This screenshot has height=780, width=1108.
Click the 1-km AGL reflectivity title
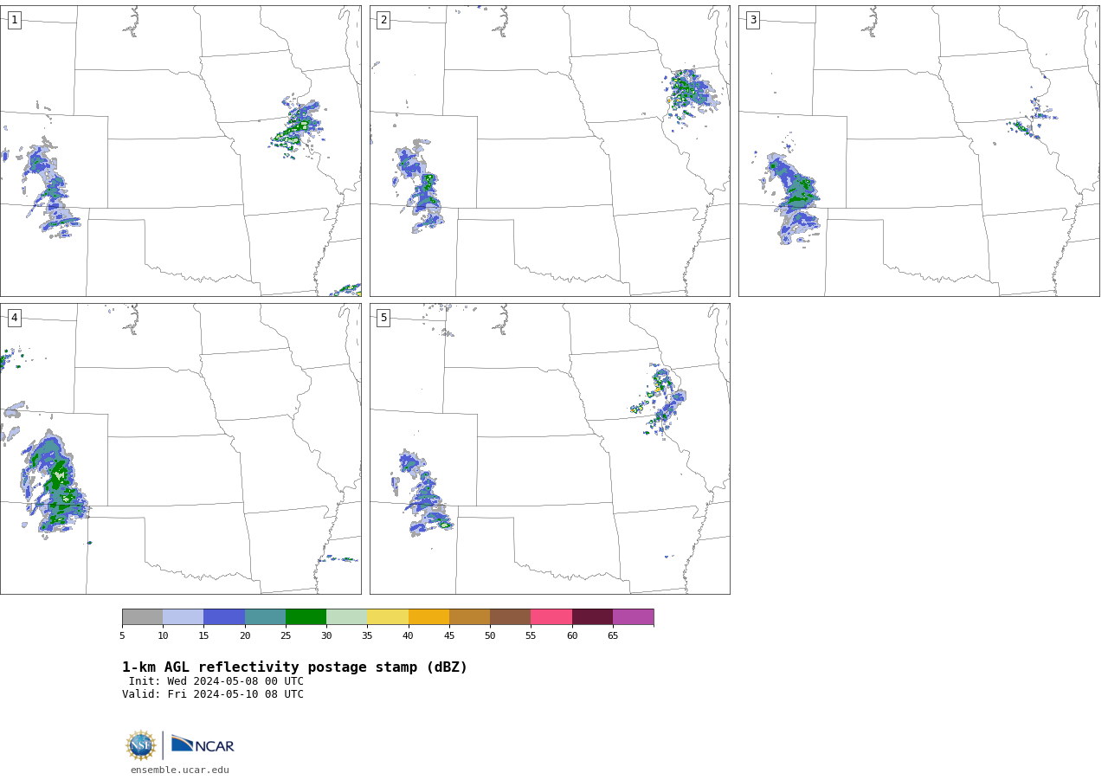[294, 667]
